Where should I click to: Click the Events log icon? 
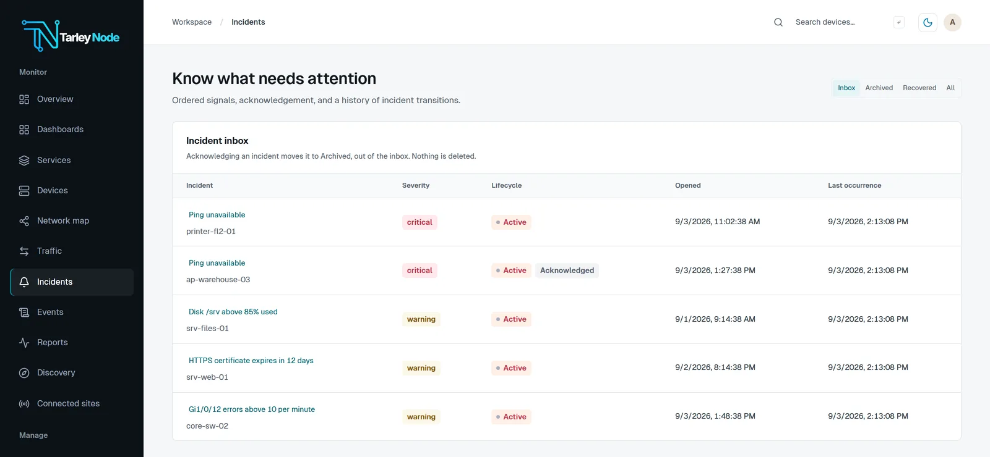click(24, 312)
